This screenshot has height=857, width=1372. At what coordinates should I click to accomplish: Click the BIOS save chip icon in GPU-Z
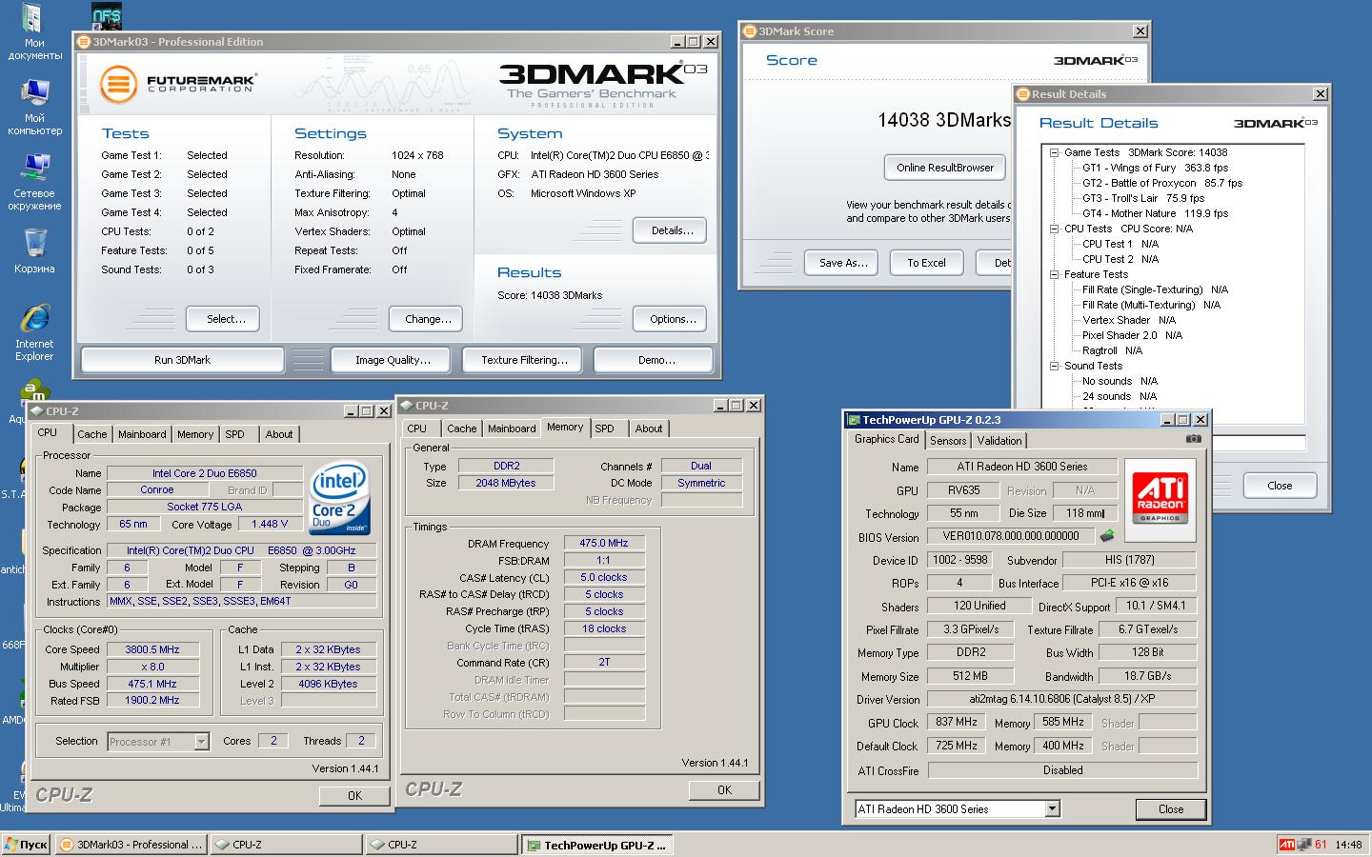pyautogui.click(x=1106, y=536)
